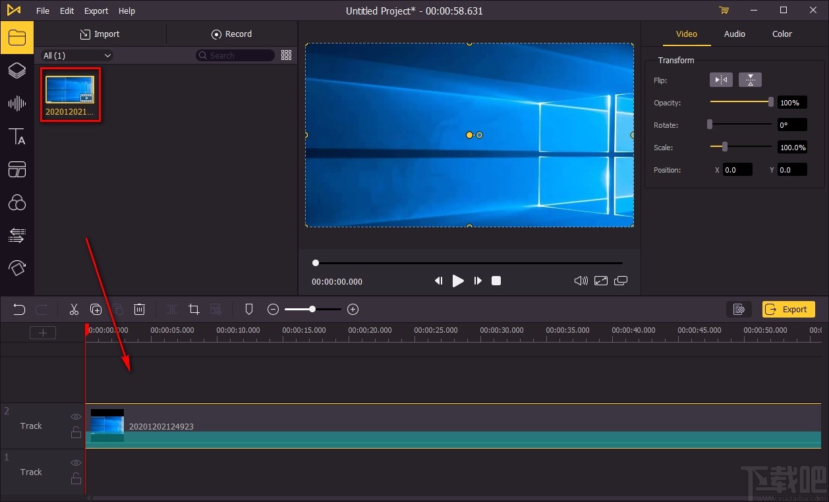Toggle the lock of Track 2
Image resolution: width=829 pixels, height=502 pixels.
click(76, 432)
